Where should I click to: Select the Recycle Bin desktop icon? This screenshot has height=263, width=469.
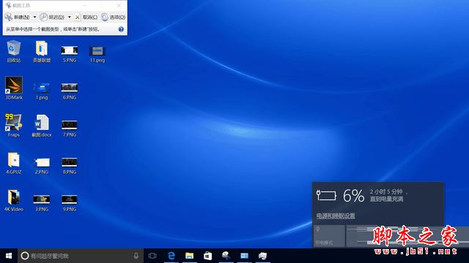[x=14, y=51]
